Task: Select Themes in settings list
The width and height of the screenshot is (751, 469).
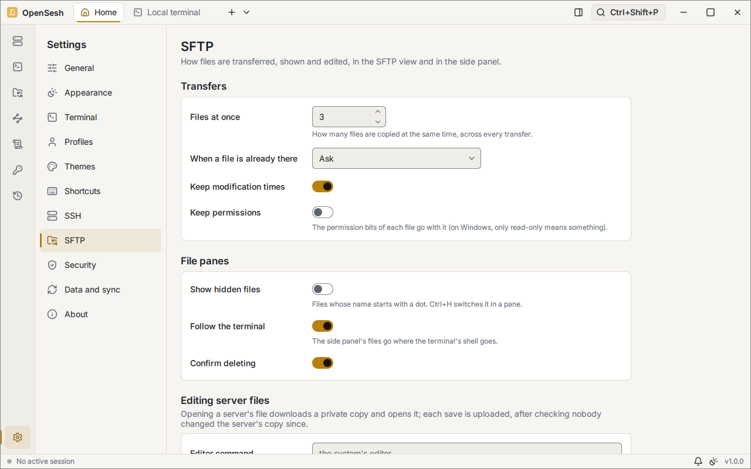Action: [100, 166]
